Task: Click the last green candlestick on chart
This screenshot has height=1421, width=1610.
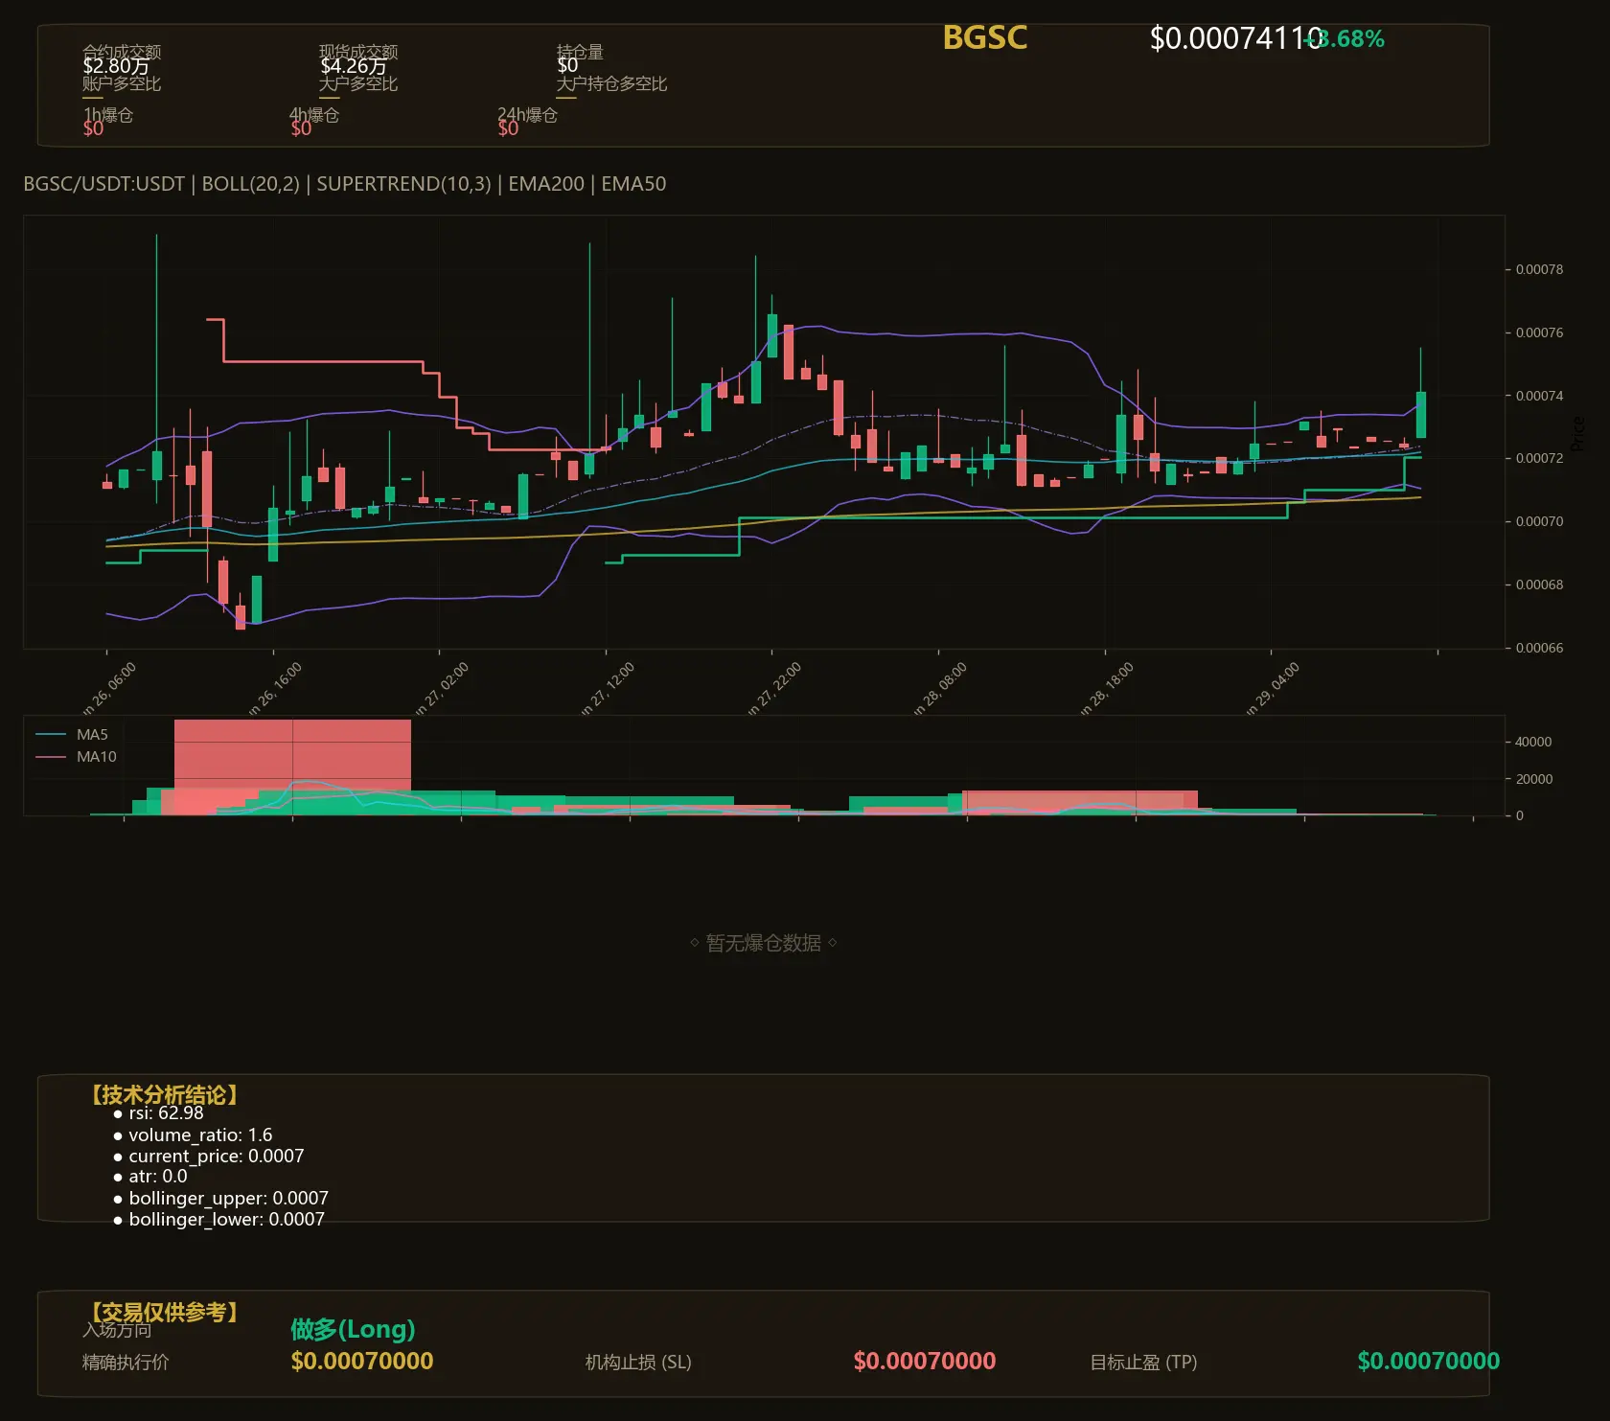Action: (x=1421, y=414)
